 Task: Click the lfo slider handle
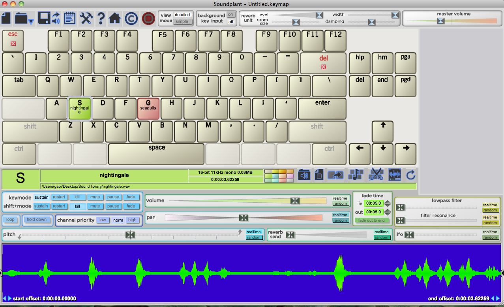[409, 235]
